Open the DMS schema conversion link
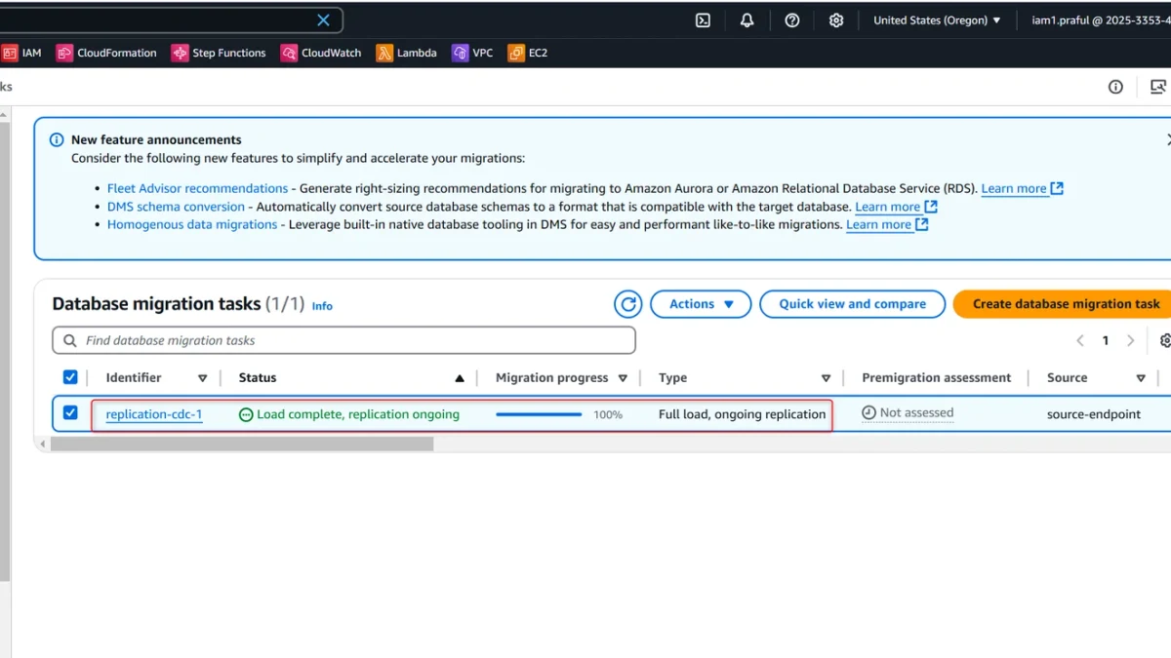Screen dimensions: 1171x658 tap(176, 207)
